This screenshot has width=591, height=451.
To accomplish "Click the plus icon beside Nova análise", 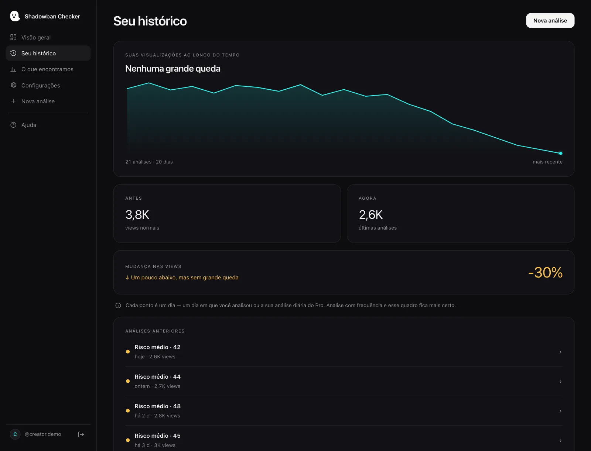I will pos(13,101).
